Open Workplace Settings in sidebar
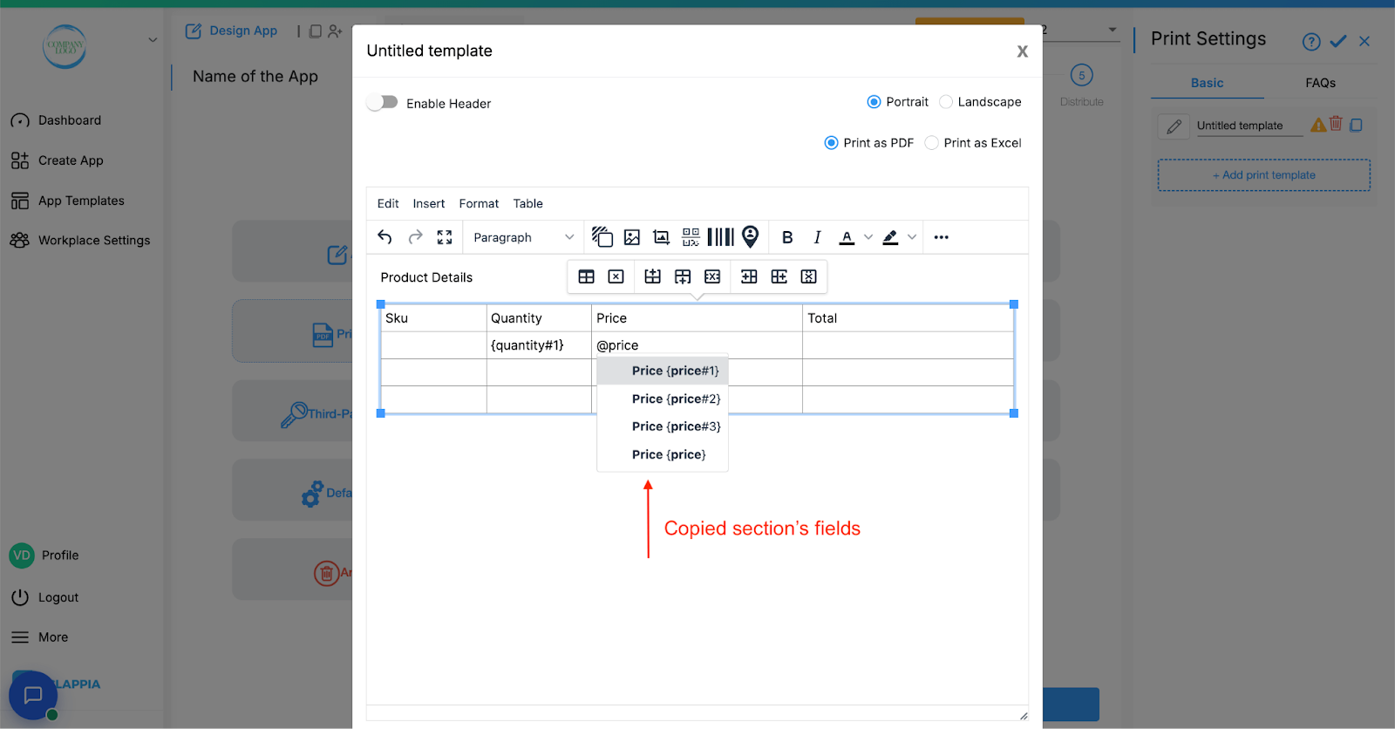The height and width of the screenshot is (729, 1395). pos(80,241)
